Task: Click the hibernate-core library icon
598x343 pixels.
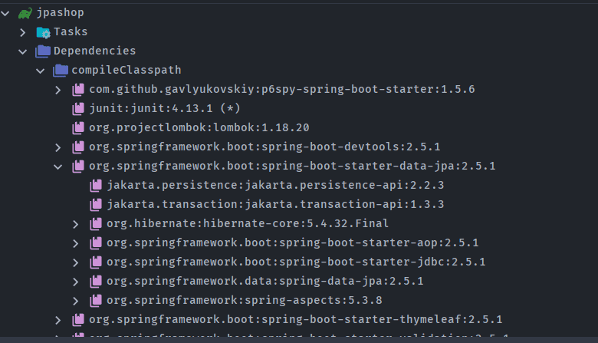Action: tap(96, 223)
